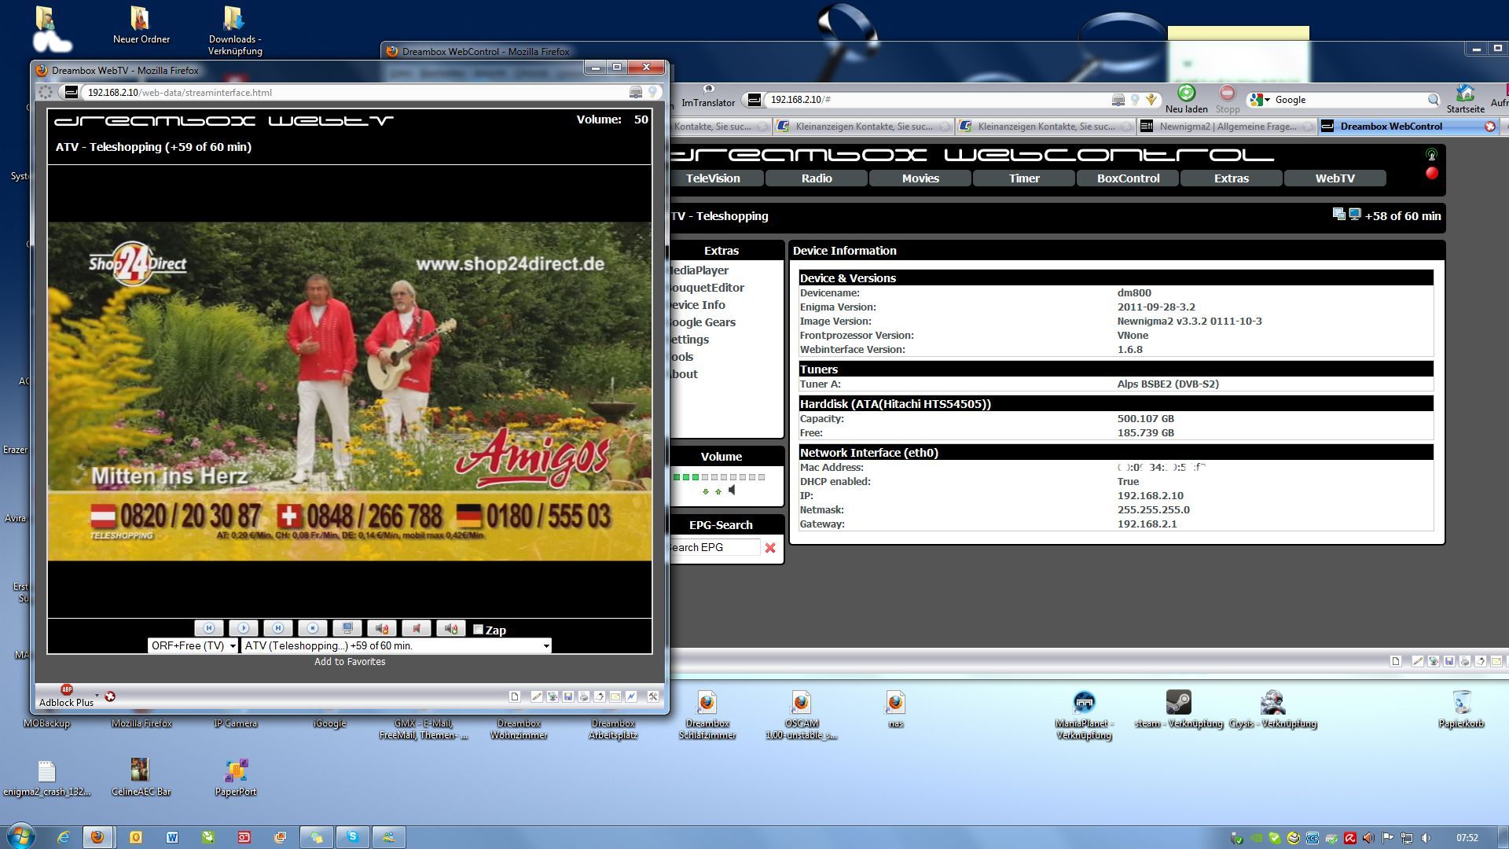The height and width of the screenshot is (849, 1509).
Task: Click About in Extras sidebar
Action: [684, 374]
